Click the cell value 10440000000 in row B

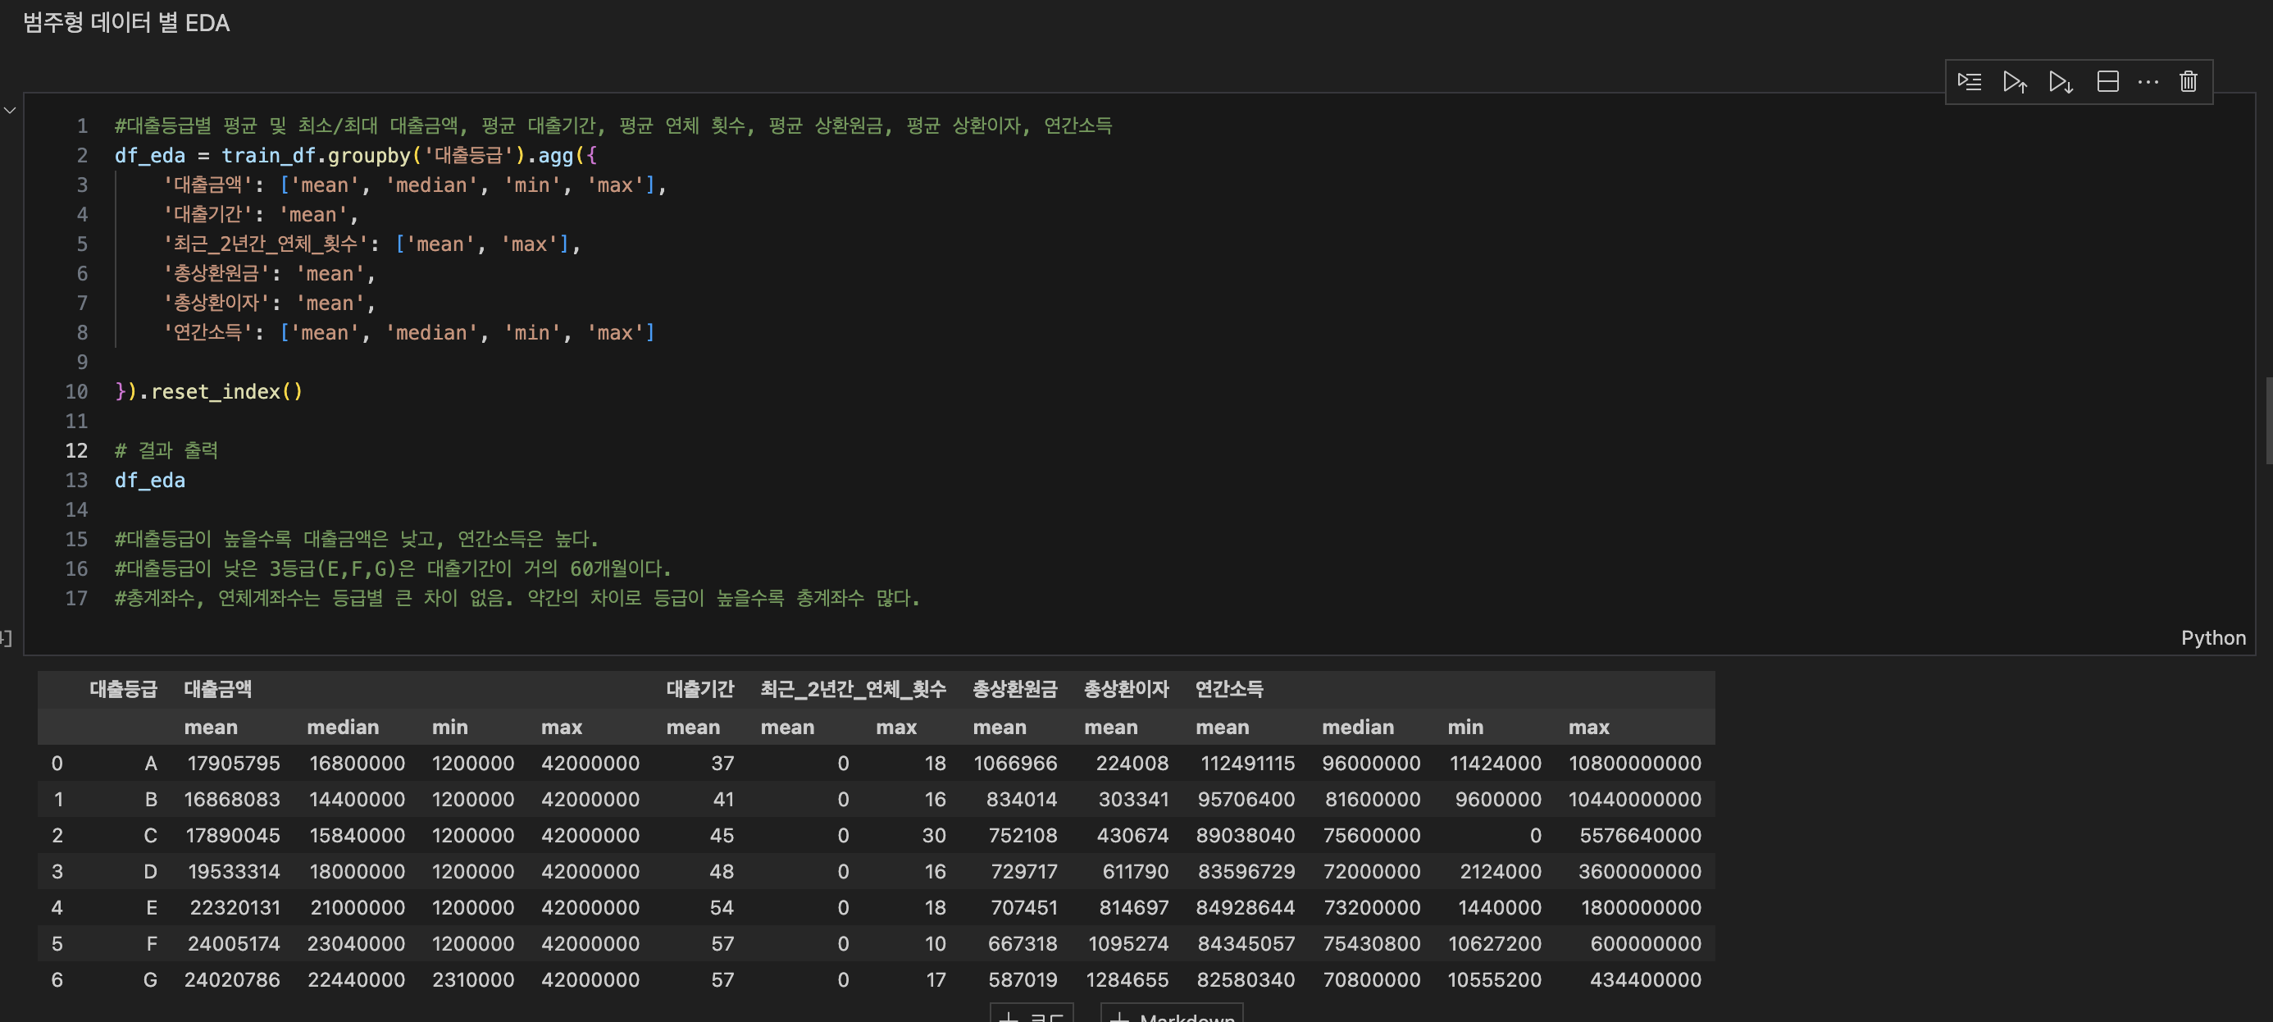pyautogui.click(x=1635, y=800)
